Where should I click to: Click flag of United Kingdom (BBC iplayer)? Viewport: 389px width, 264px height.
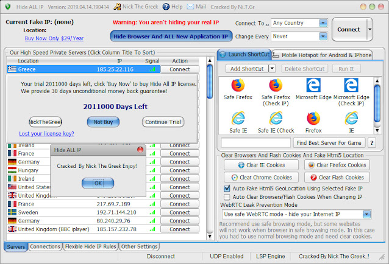coord(12,229)
